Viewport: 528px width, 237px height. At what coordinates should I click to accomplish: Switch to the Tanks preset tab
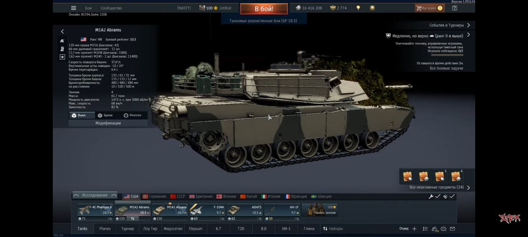[82, 229]
